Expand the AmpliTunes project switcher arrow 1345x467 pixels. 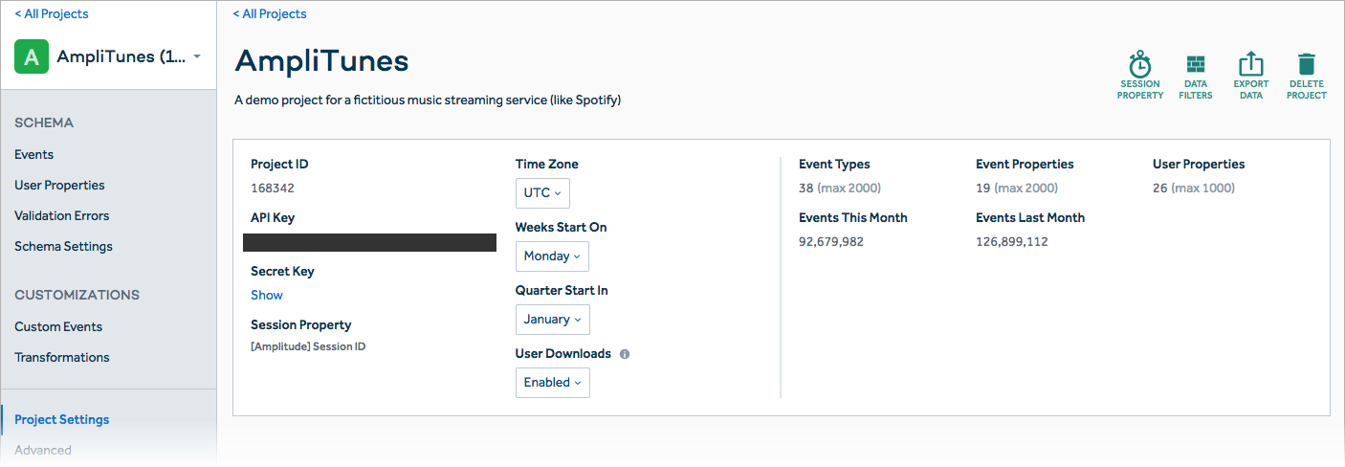pos(197,56)
